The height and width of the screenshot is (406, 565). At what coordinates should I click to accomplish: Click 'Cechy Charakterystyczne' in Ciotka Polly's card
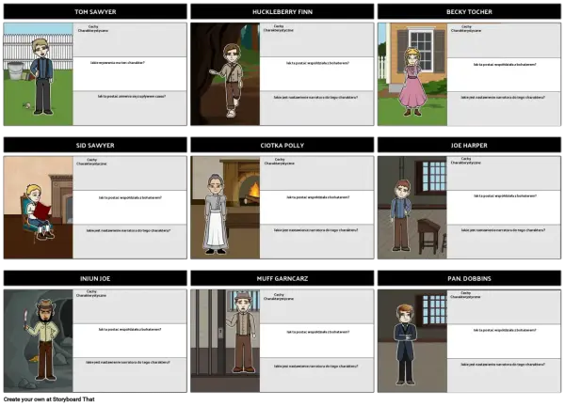pyautogui.click(x=280, y=161)
